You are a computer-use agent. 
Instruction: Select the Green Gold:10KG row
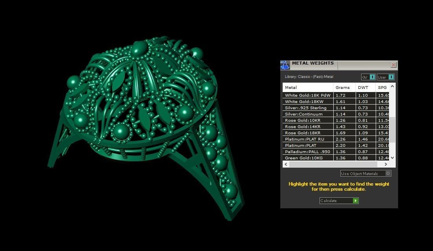[336, 158]
